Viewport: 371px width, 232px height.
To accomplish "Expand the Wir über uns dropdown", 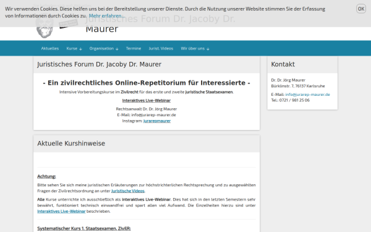I will tap(195, 48).
